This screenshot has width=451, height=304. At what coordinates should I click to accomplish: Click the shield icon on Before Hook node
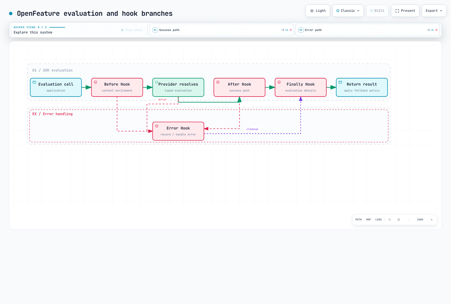(x=96, y=82)
